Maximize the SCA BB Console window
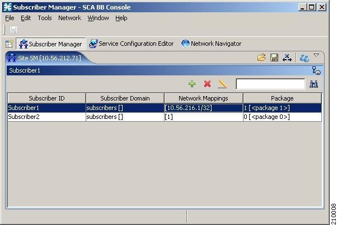The image size is (337, 225). click(312, 7)
